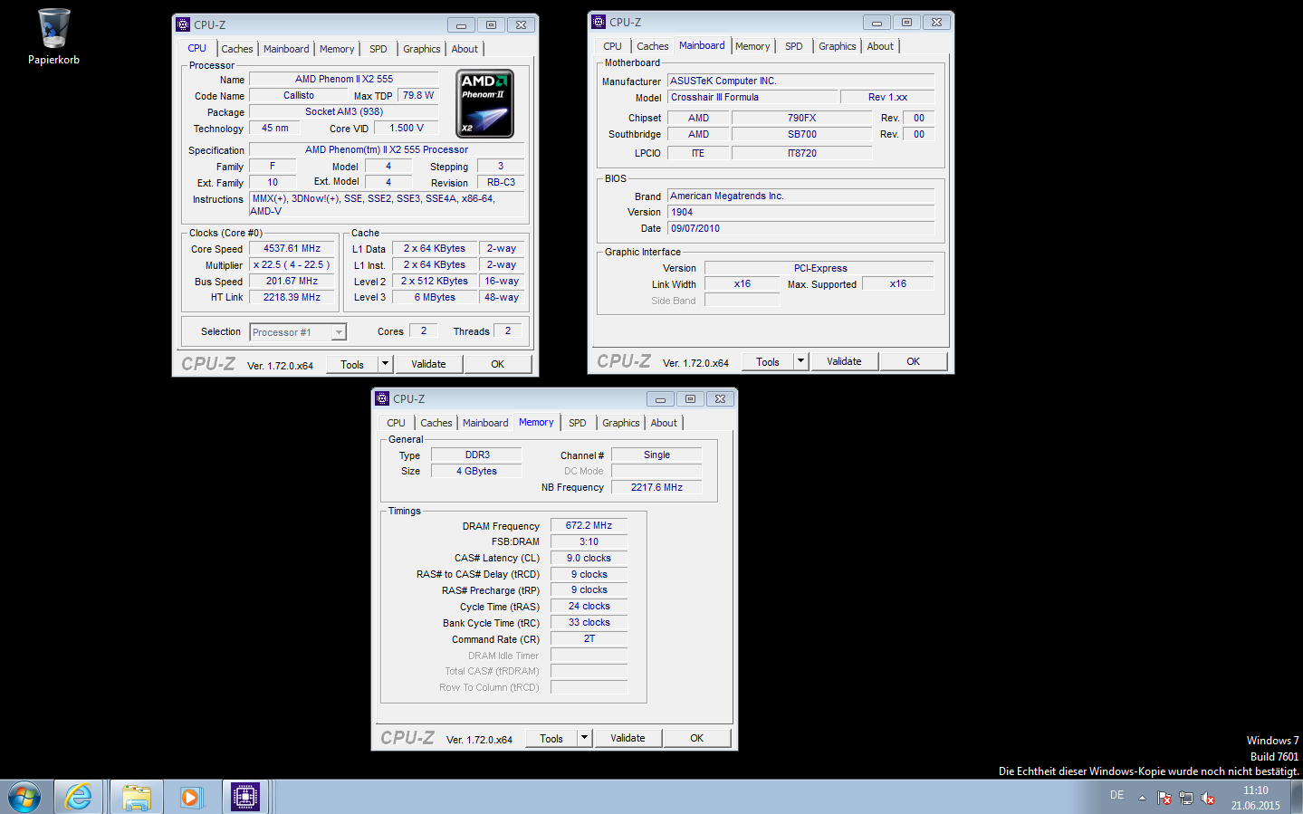1303x814 pixels.
Task: Open Mainboard tab in CPU window
Action: tap(286, 49)
